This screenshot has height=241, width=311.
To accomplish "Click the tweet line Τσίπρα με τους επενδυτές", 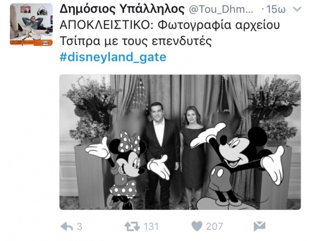I will coord(135,41).
